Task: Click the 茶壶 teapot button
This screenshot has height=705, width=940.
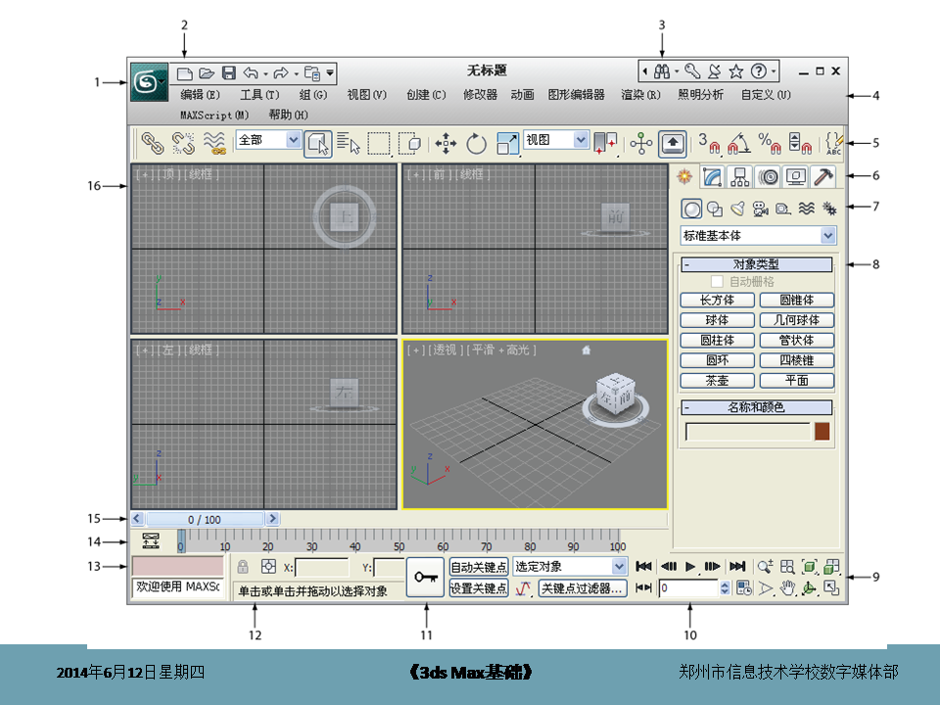Action: 717,380
